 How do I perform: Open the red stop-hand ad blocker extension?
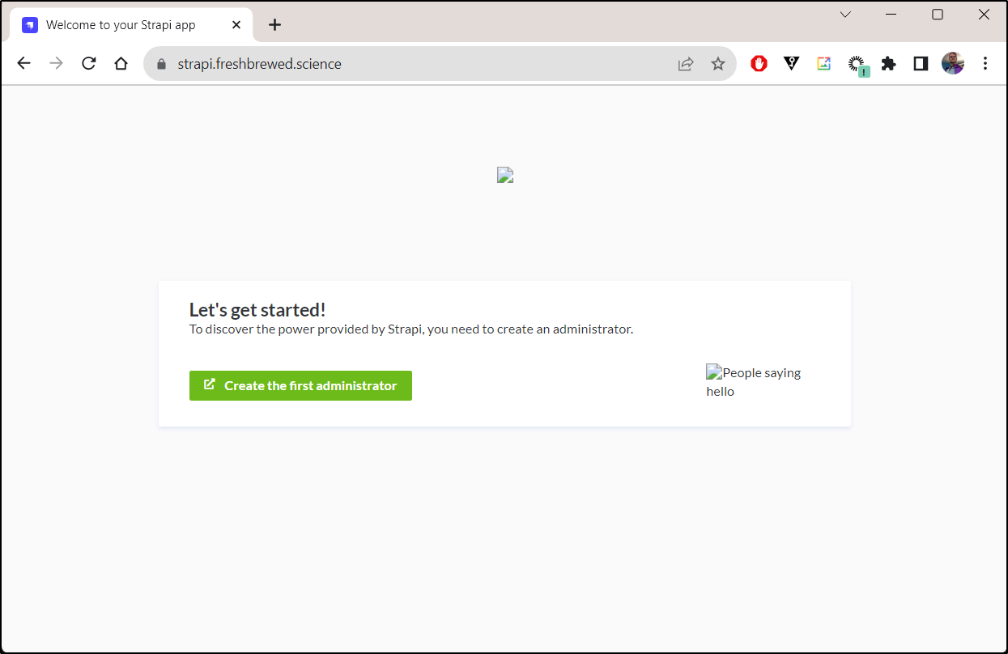pos(759,63)
